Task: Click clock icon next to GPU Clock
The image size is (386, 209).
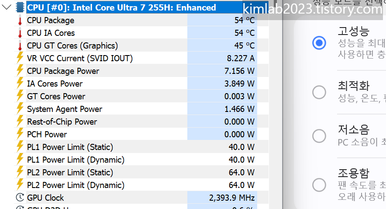Action: [x=20, y=198]
